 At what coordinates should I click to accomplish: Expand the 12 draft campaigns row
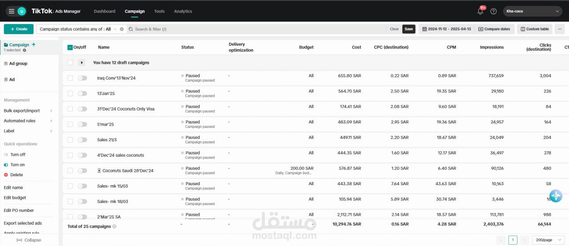pyautogui.click(x=82, y=63)
